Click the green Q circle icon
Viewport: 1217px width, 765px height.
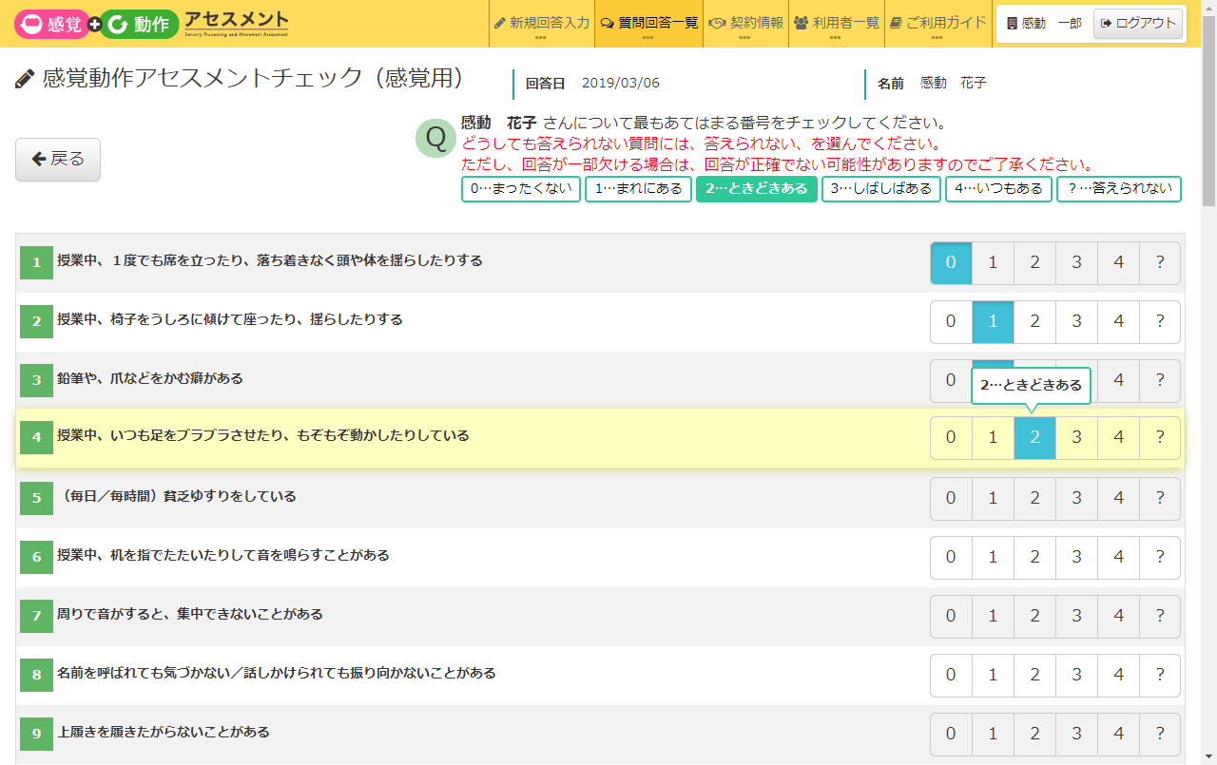[x=435, y=138]
